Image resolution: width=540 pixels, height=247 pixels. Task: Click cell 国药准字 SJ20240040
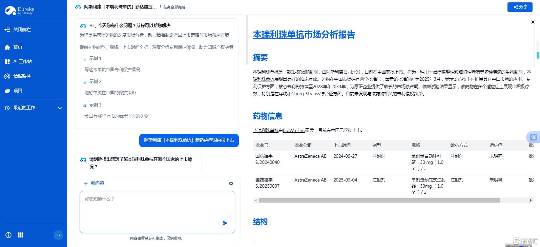click(268, 159)
